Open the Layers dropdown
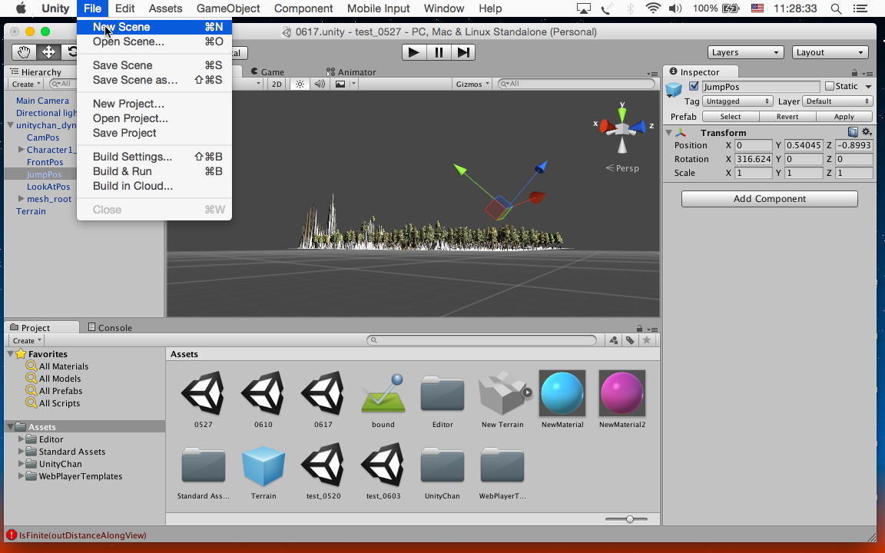This screenshot has height=553, width=885. [744, 52]
